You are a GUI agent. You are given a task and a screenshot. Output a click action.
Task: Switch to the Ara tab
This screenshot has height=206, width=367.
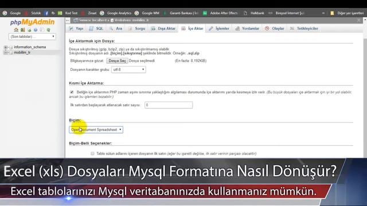click(x=116, y=29)
